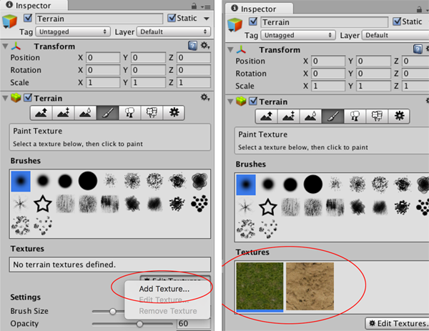Select the sandy dirt texture thumbnail
The image size is (429, 331).
pos(310,287)
